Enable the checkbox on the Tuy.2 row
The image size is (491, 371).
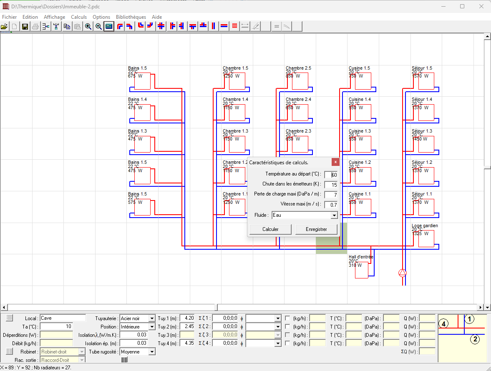pos(287,327)
